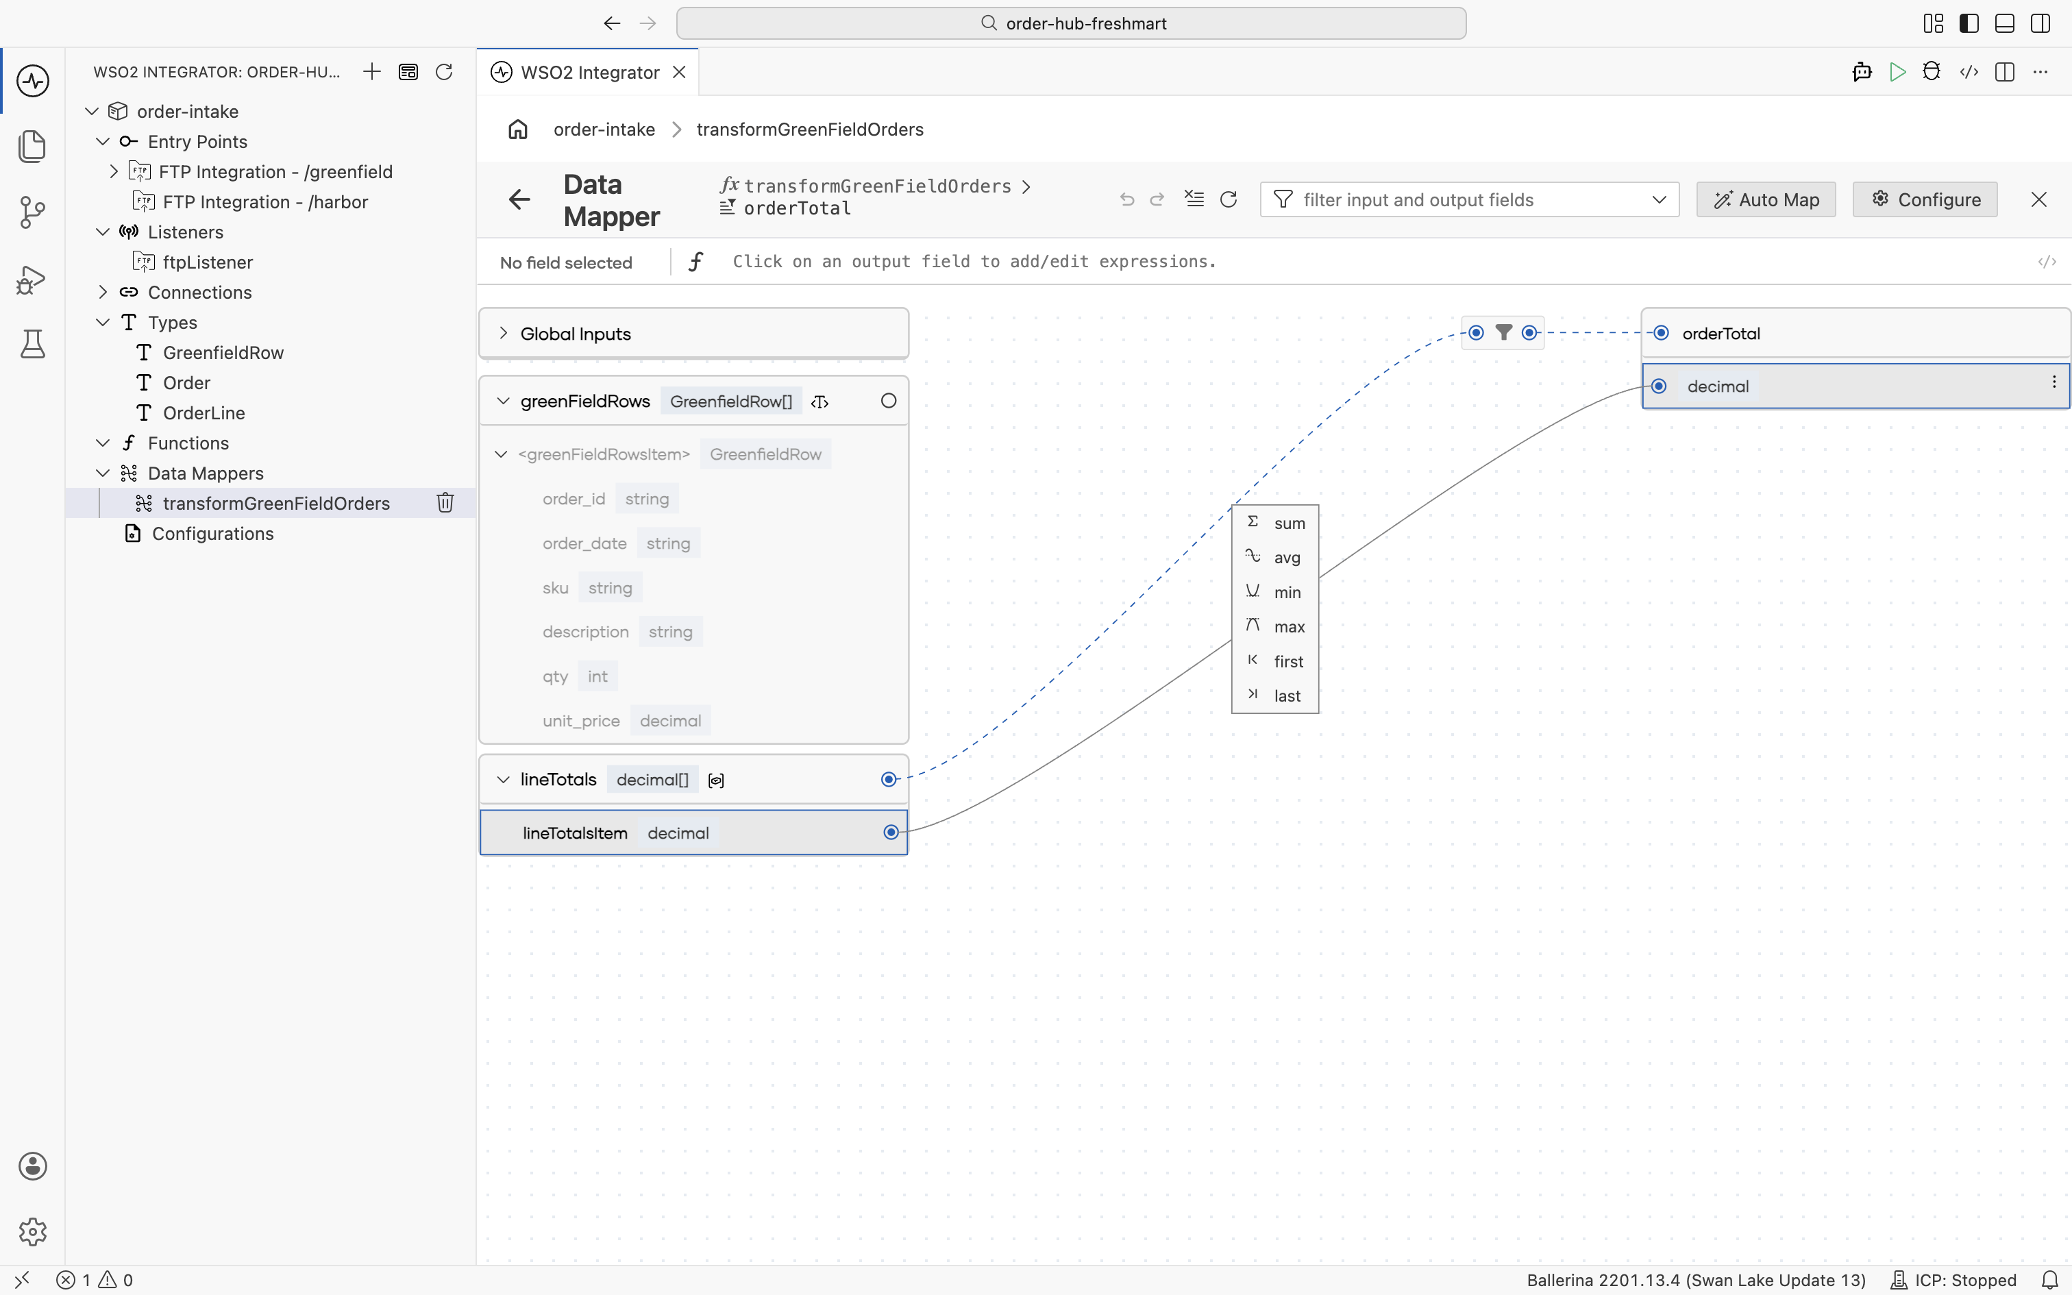Clear all mappings icon
2072x1295 pixels.
click(1194, 199)
